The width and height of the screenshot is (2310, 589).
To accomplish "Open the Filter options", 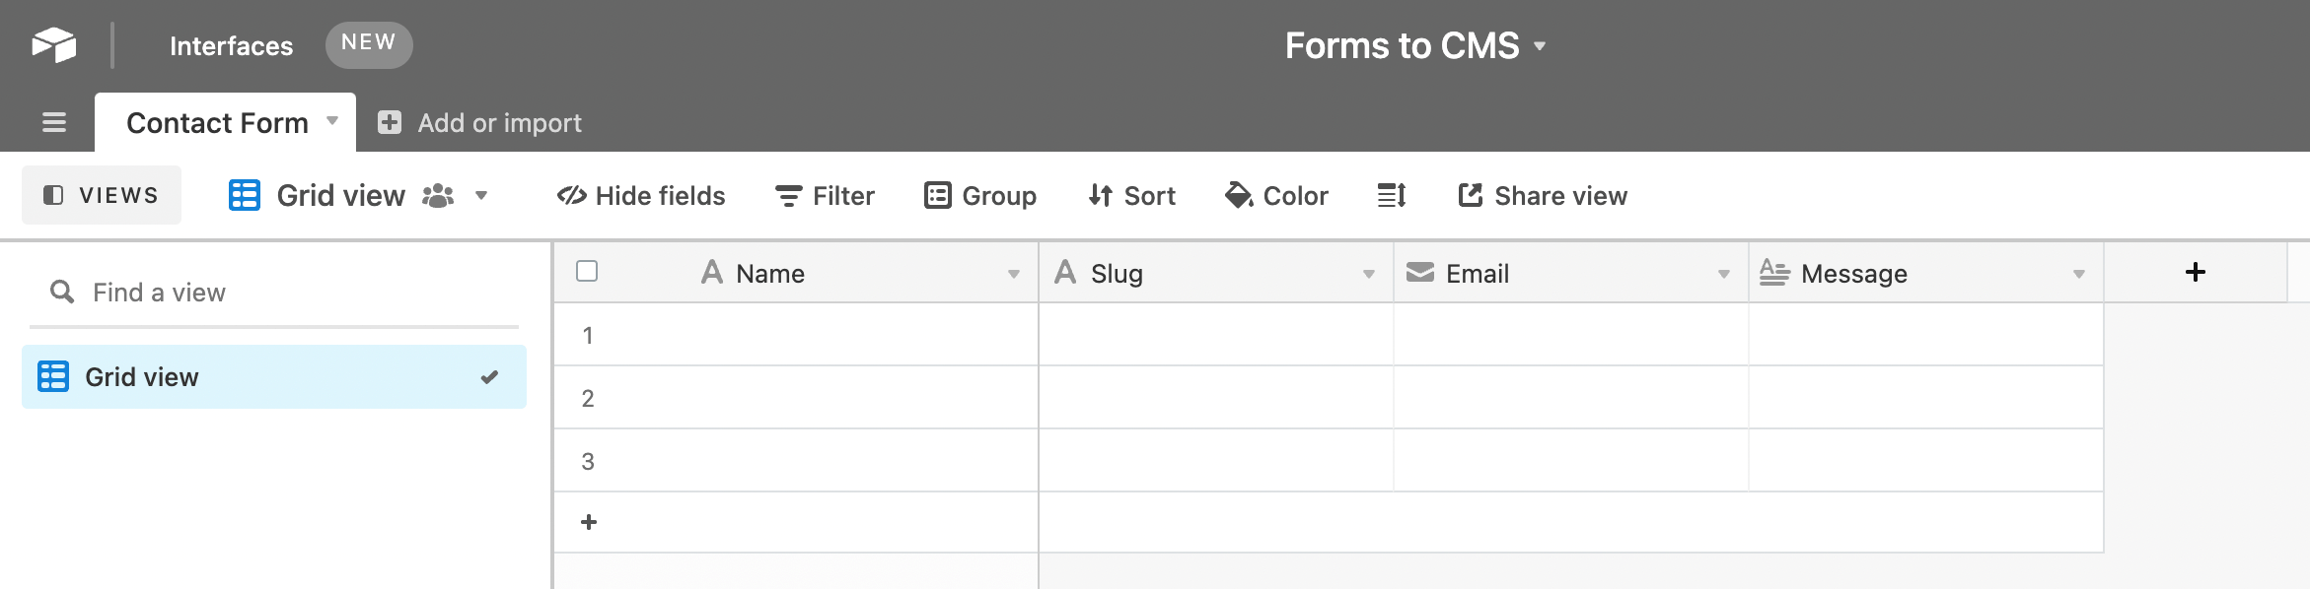I will (825, 196).
